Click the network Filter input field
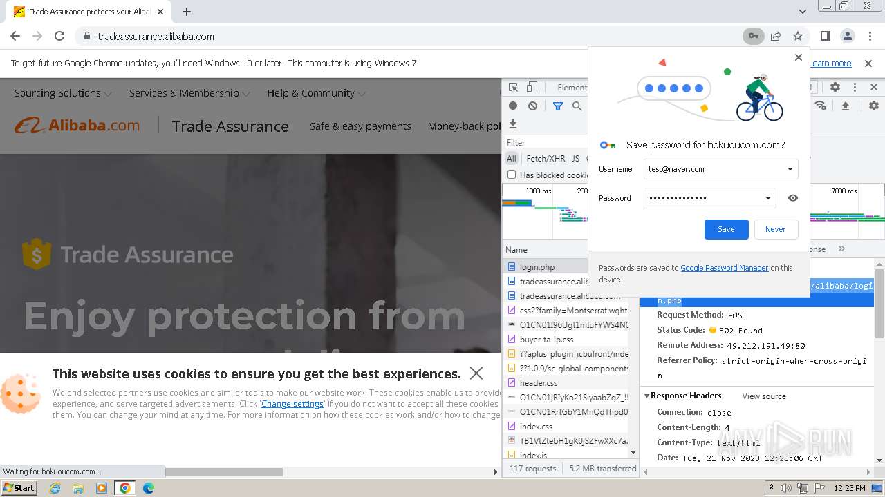The image size is (885, 497). pos(546,143)
